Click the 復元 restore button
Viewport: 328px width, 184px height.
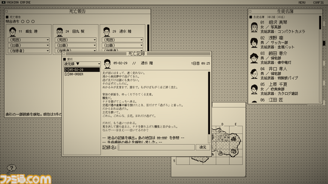pyautogui.click(x=203, y=147)
